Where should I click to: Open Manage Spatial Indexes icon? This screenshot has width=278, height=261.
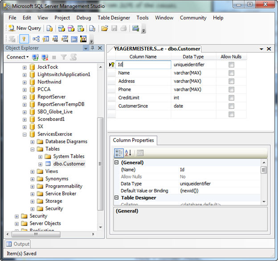click(x=83, y=39)
